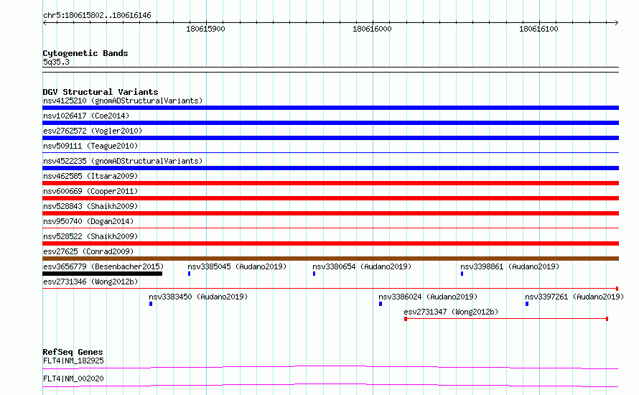Click the blue marker under nsv3385045
639x395 pixels.
pos(189,274)
